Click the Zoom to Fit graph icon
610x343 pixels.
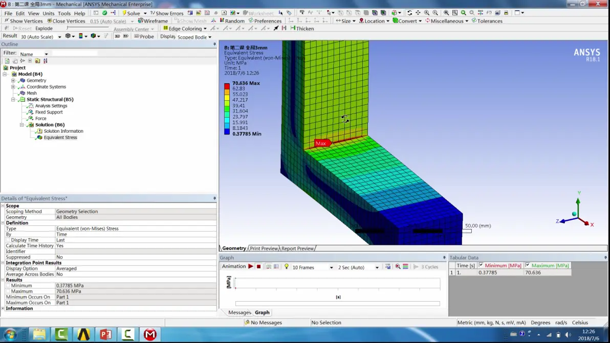tap(398, 266)
